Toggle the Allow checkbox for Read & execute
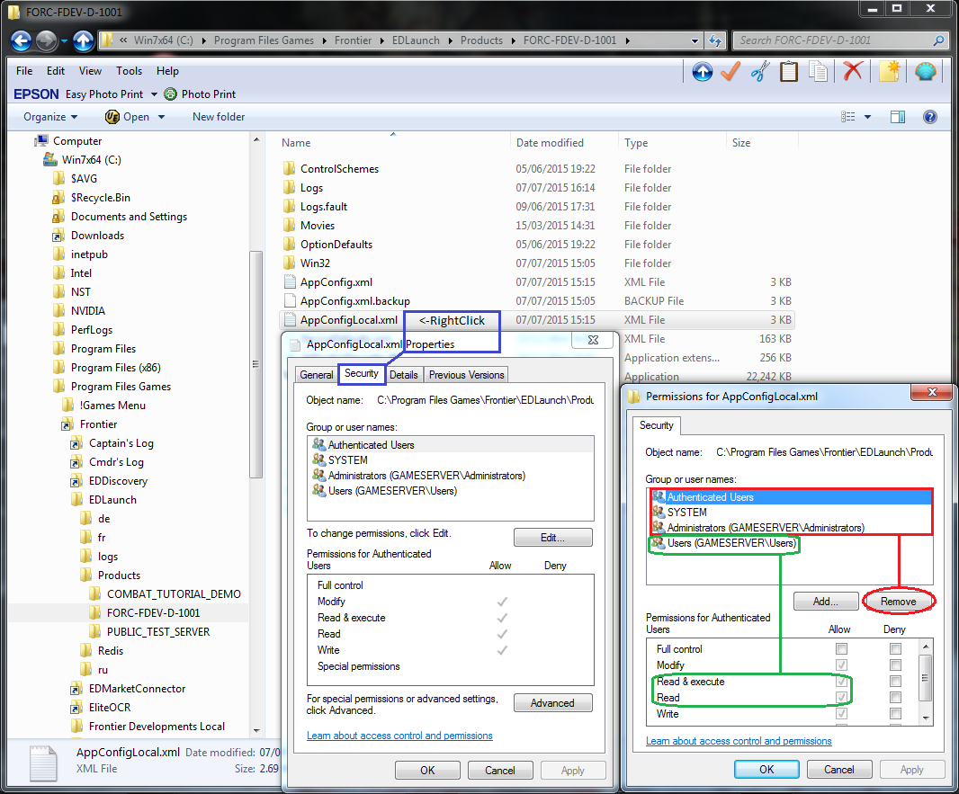 click(x=841, y=681)
